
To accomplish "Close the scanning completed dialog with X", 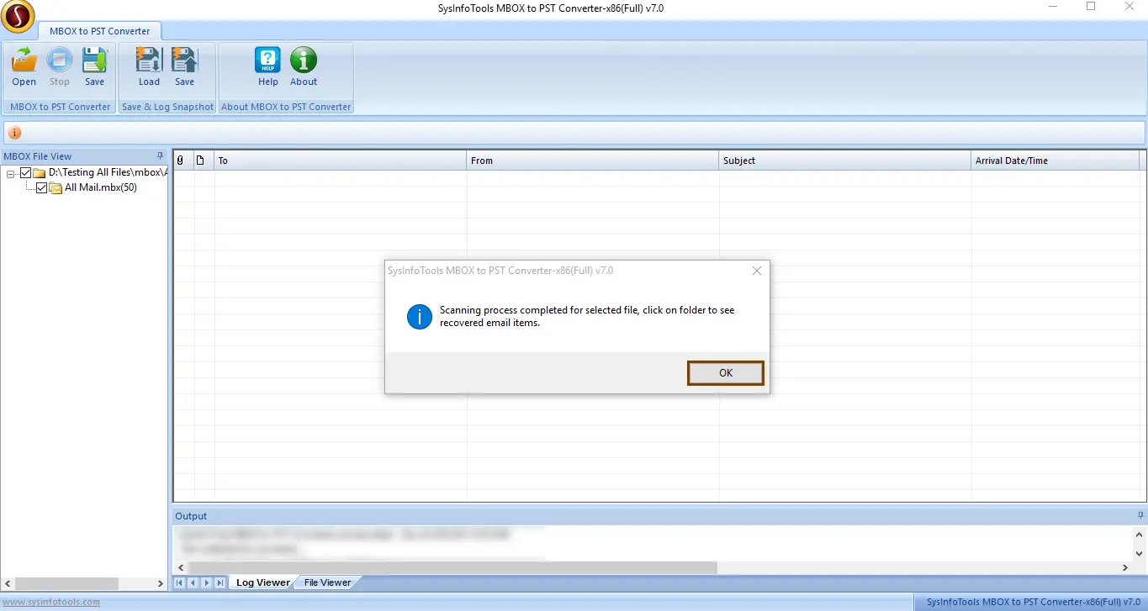I will tap(757, 271).
